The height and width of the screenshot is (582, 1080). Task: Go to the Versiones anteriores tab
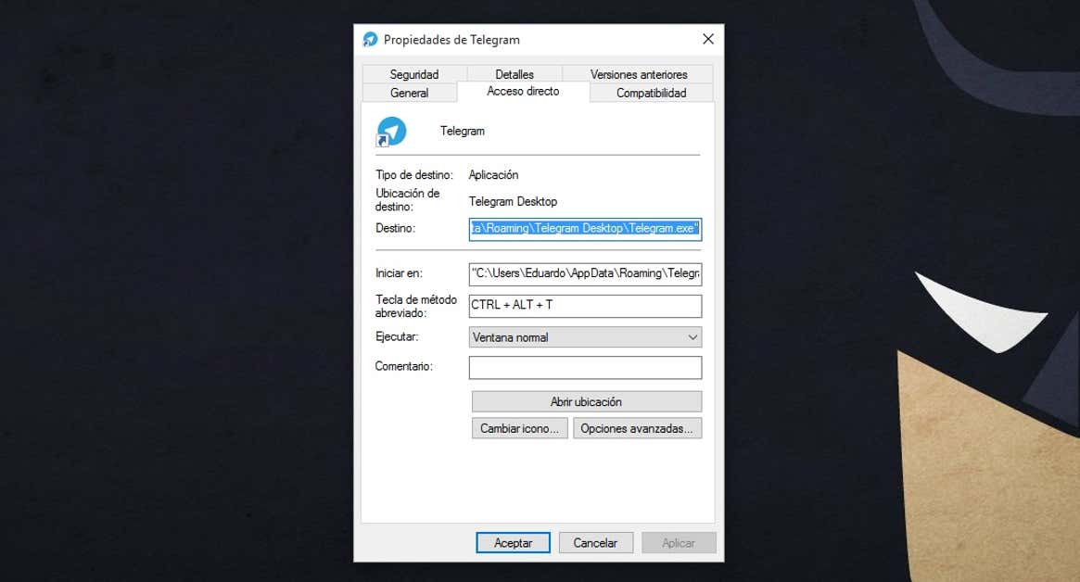(x=639, y=74)
